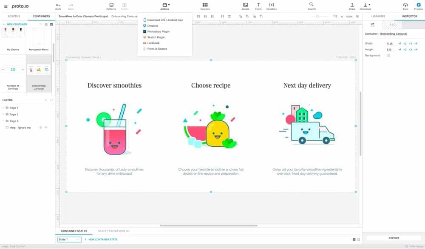Switch containers panel to list view
The width and height of the screenshot is (425, 249).
coord(46,24)
